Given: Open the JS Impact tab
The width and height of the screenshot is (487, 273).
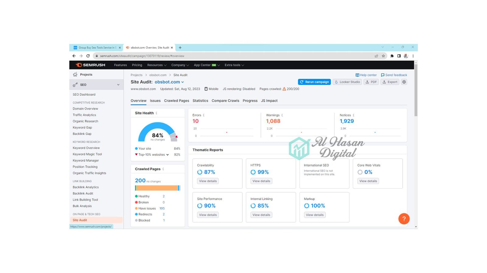Looking at the screenshot, I should pyautogui.click(x=269, y=101).
